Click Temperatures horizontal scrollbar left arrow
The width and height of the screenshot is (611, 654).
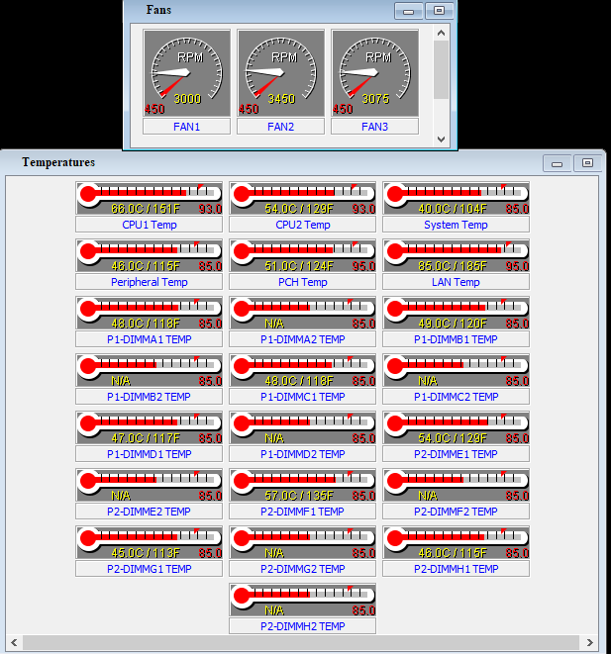click(14, 642)
